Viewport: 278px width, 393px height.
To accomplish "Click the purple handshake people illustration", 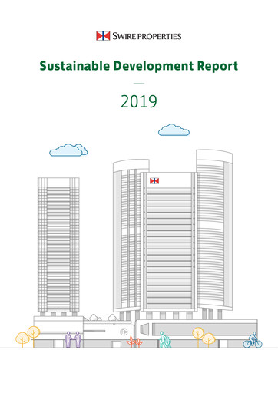I will (73, 339).
